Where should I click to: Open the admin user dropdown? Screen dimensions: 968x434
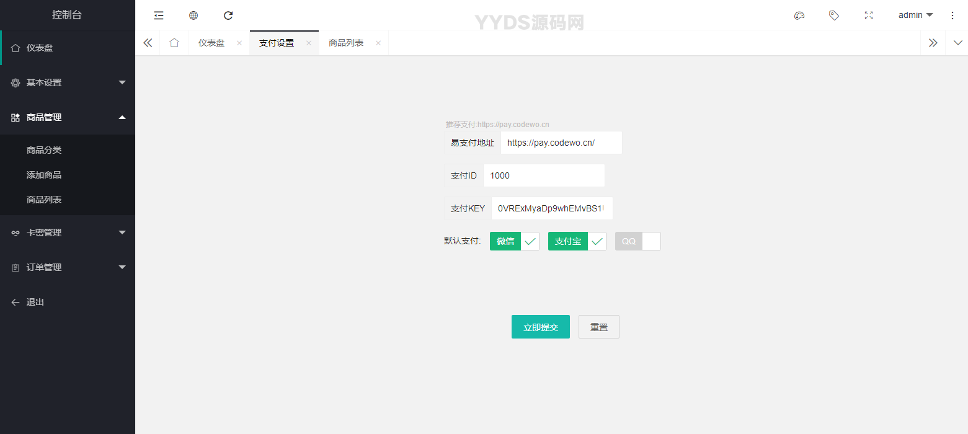pyautogui.click(x=915, y=15)
